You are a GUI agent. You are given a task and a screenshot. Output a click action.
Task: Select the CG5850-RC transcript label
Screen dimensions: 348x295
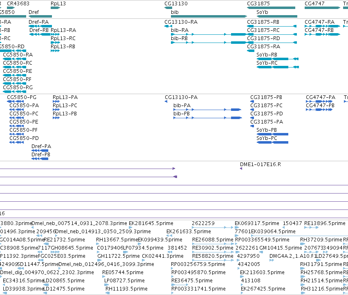coord(18,63)
